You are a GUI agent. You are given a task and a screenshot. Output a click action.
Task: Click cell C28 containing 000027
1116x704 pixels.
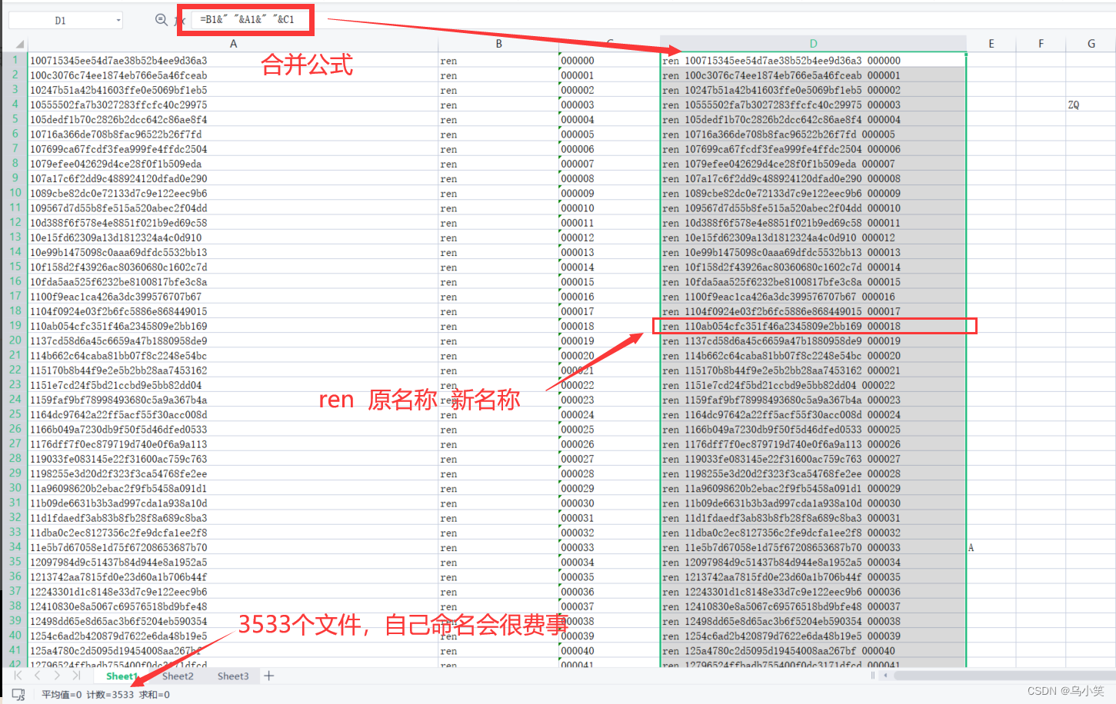pyautogui.click(x=609, y=459)
